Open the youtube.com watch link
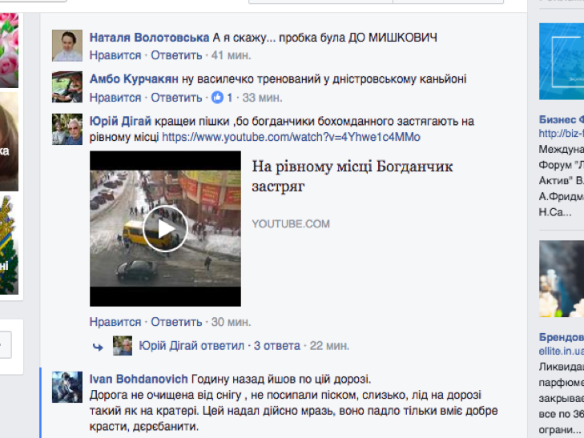 click(x=291, y=137)
